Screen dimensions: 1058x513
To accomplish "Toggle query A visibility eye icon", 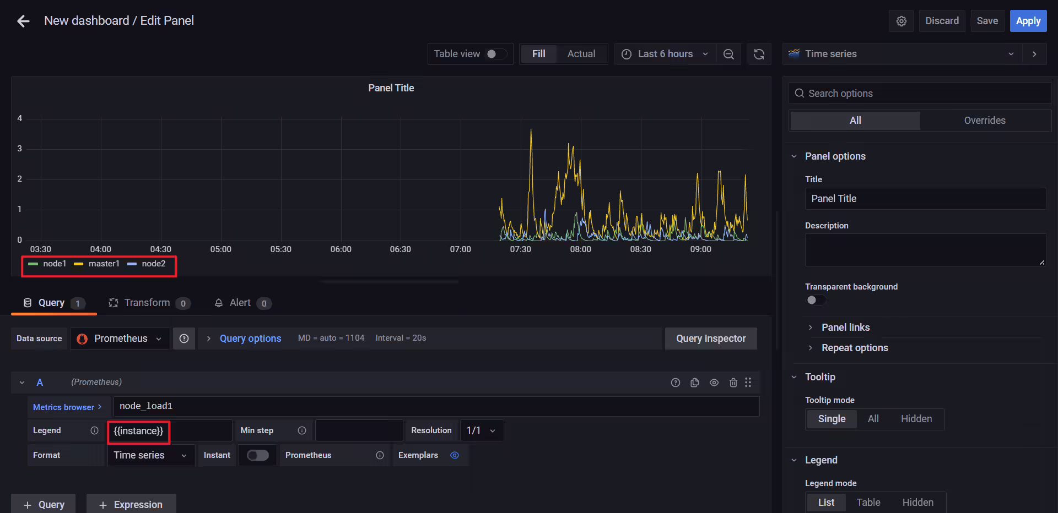I will 714,383.
